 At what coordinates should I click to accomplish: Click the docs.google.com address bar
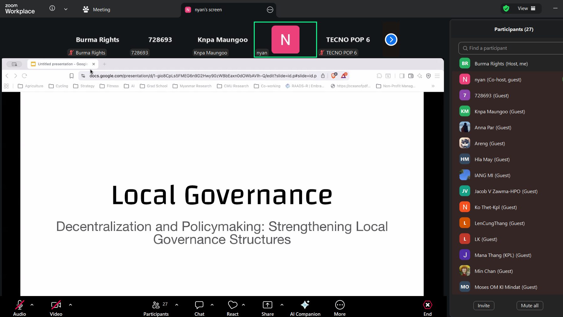click(203, 76)
